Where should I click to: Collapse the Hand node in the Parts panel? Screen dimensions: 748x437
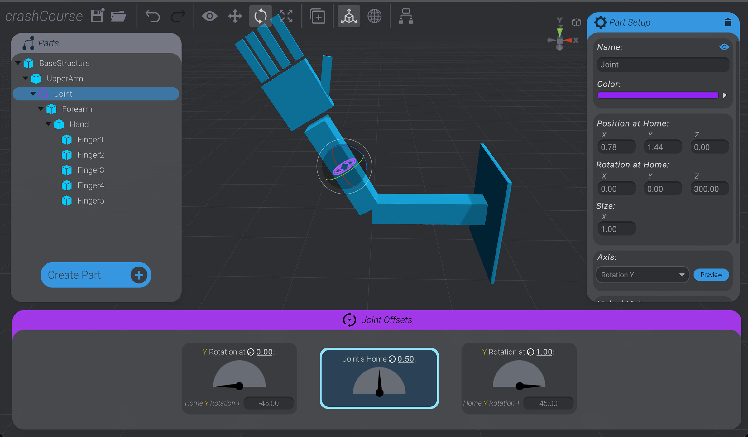tap(48, 124)
